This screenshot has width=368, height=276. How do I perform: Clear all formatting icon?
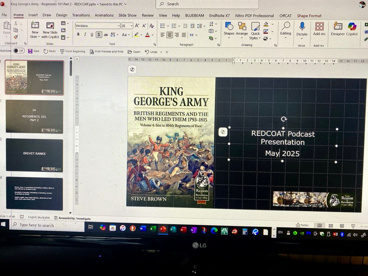152,26
